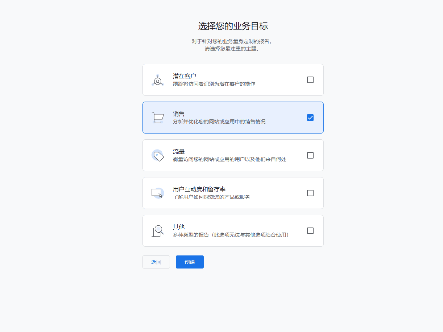Click description 了解用户如何探索您的产品或服务
This screenshot has width=443, height=332.
[x=211, y=197]
